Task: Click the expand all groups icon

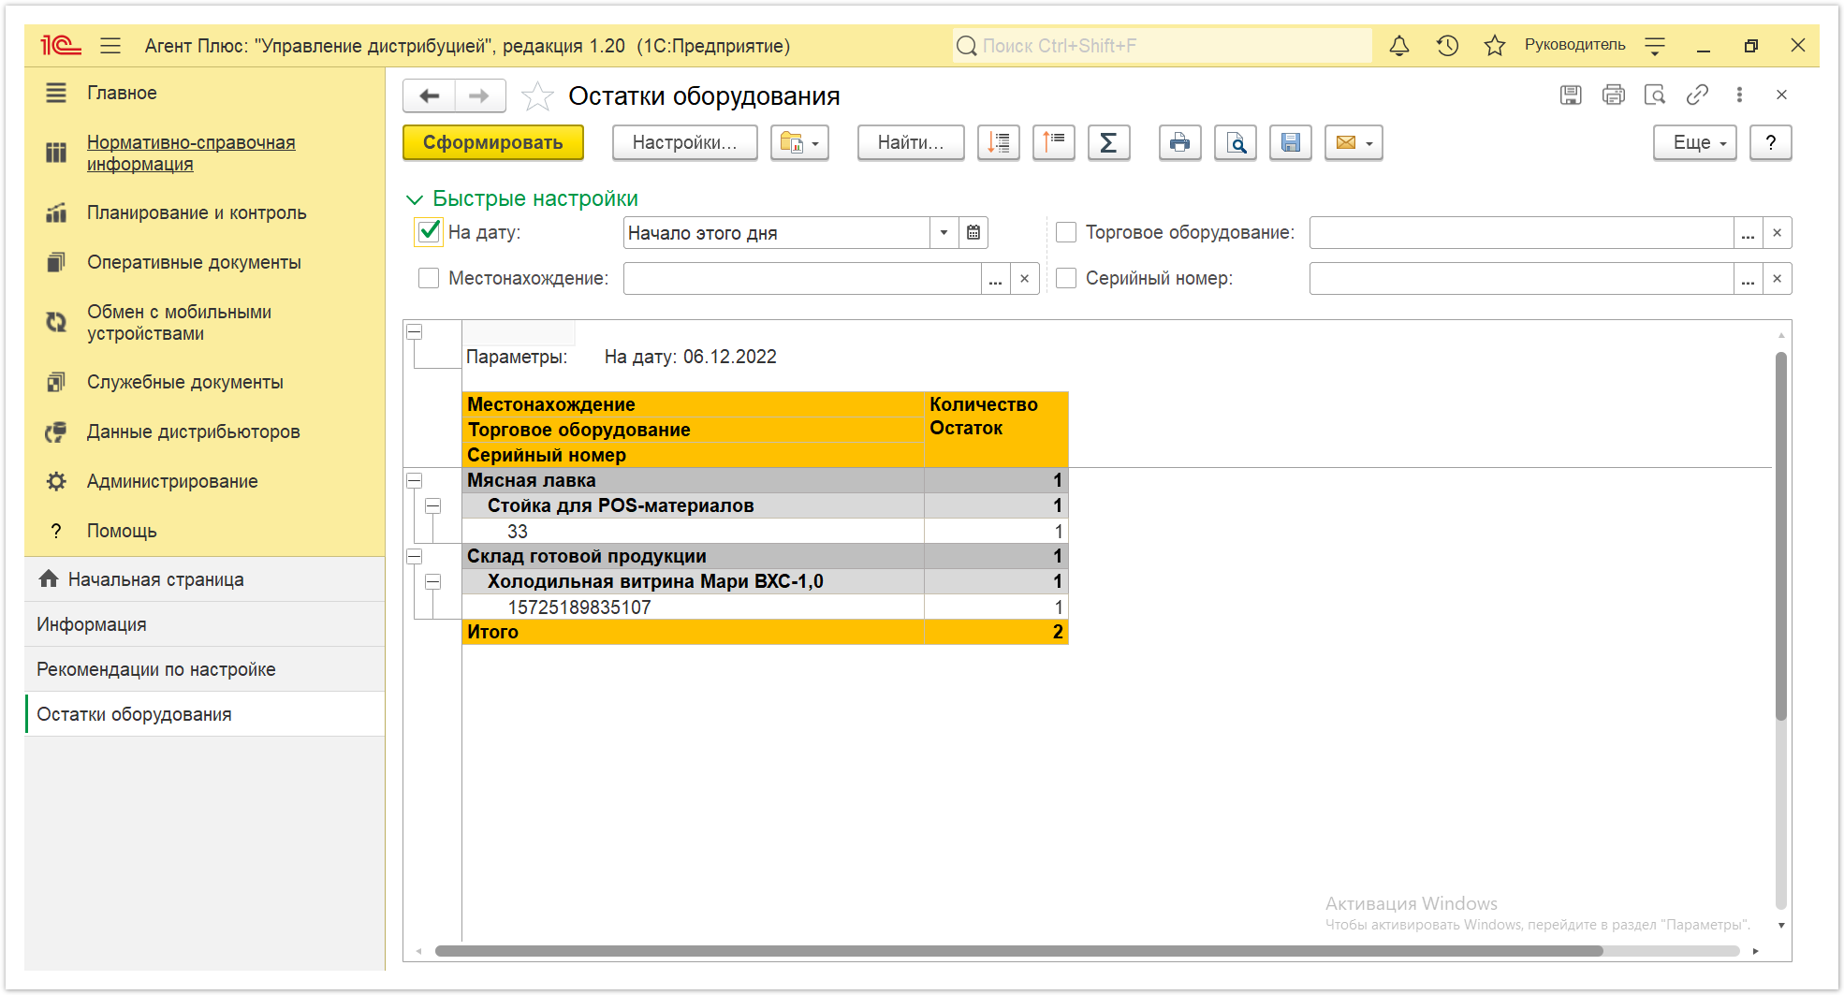Action: (x=998, y=143)
